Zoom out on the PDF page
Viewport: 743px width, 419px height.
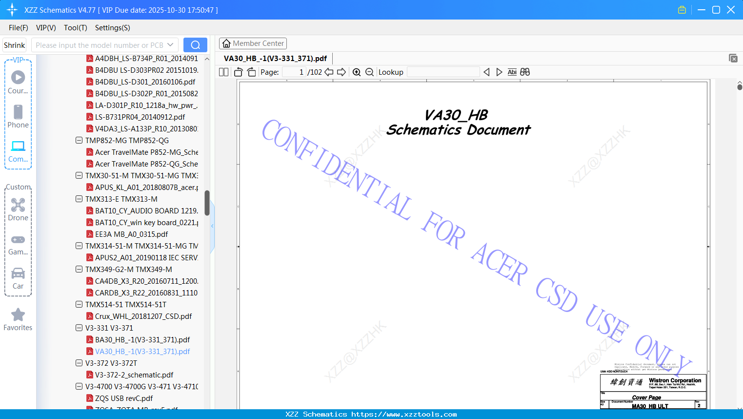[x=369, y=72]
